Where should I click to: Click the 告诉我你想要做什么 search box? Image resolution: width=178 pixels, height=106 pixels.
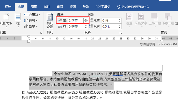click(135, 7)
